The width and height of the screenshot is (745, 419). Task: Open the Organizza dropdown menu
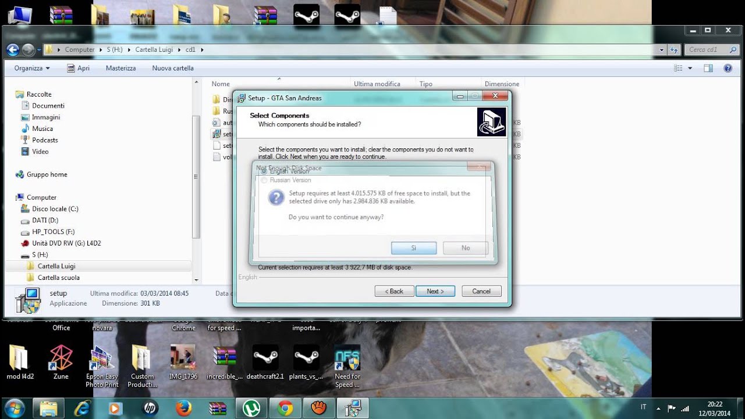(32, 68)
